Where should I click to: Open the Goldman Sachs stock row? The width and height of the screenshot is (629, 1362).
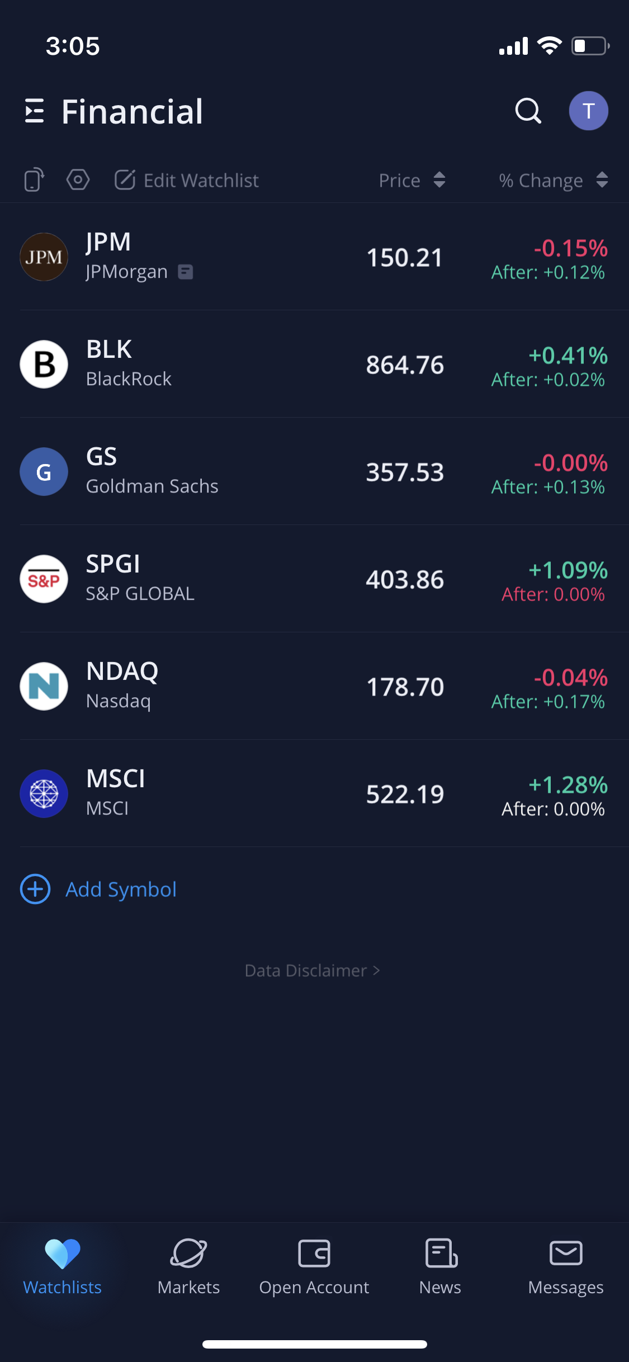(x=224, y=471)
